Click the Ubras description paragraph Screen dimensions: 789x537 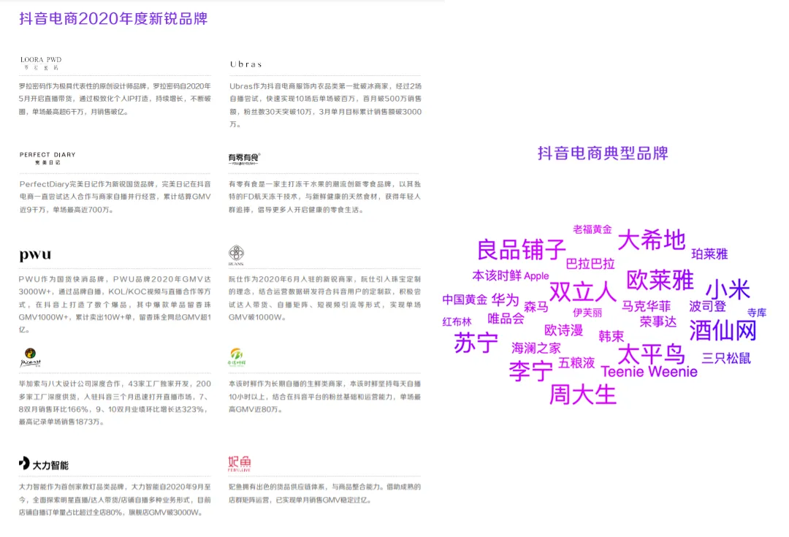326,105
